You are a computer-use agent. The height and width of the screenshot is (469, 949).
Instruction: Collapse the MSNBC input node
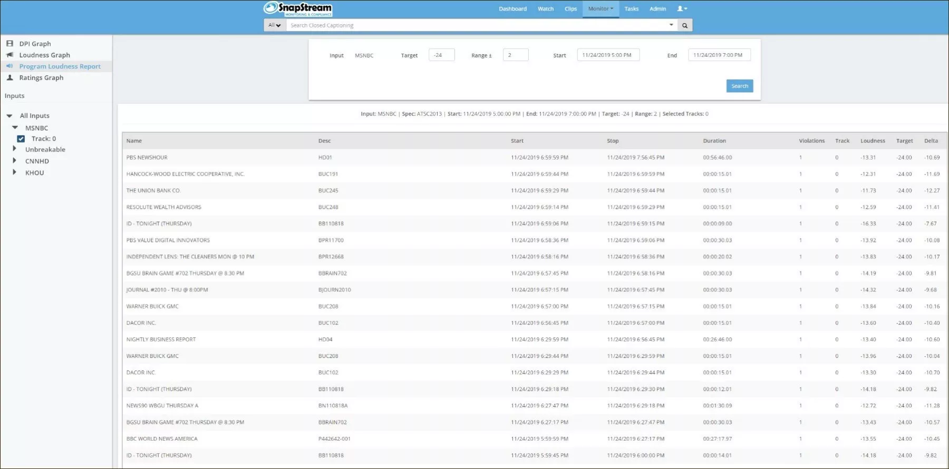[x=15, y=128]
